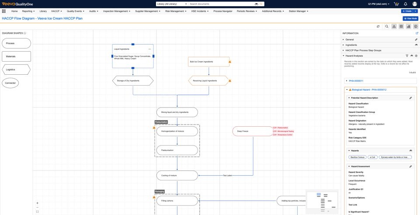Collapse Potential Hazard Description section
The width and height of the screenshot is (420, 215).
click(349, 98)
